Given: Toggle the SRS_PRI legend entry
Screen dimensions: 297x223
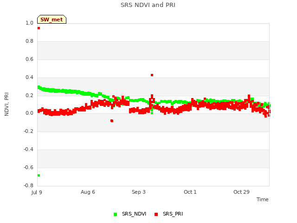Looking at the screenshot, I should [x=169, y=214].
